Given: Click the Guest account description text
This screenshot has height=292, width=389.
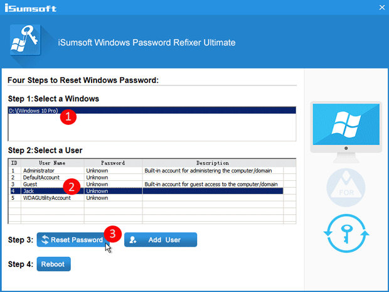Looking at the screenshot, I should (211, 184).
